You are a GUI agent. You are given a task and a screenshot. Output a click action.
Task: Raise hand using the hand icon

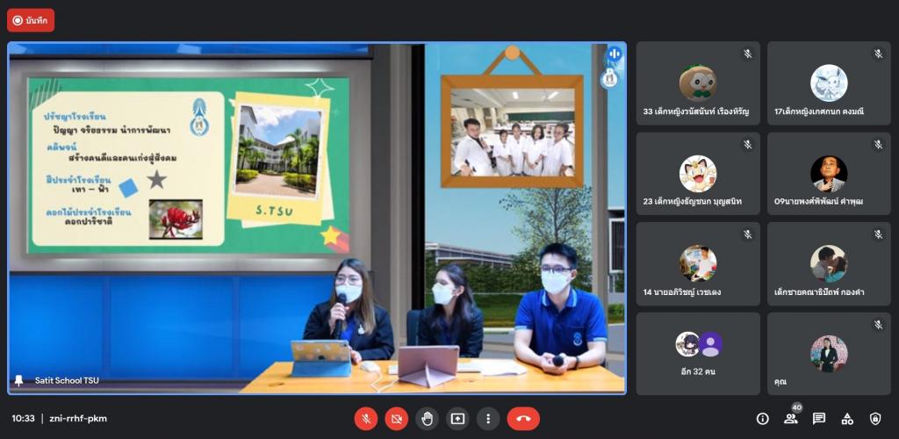click(428, 419)
